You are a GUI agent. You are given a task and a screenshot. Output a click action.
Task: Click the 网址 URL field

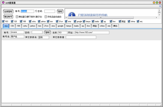coord(92,33)
